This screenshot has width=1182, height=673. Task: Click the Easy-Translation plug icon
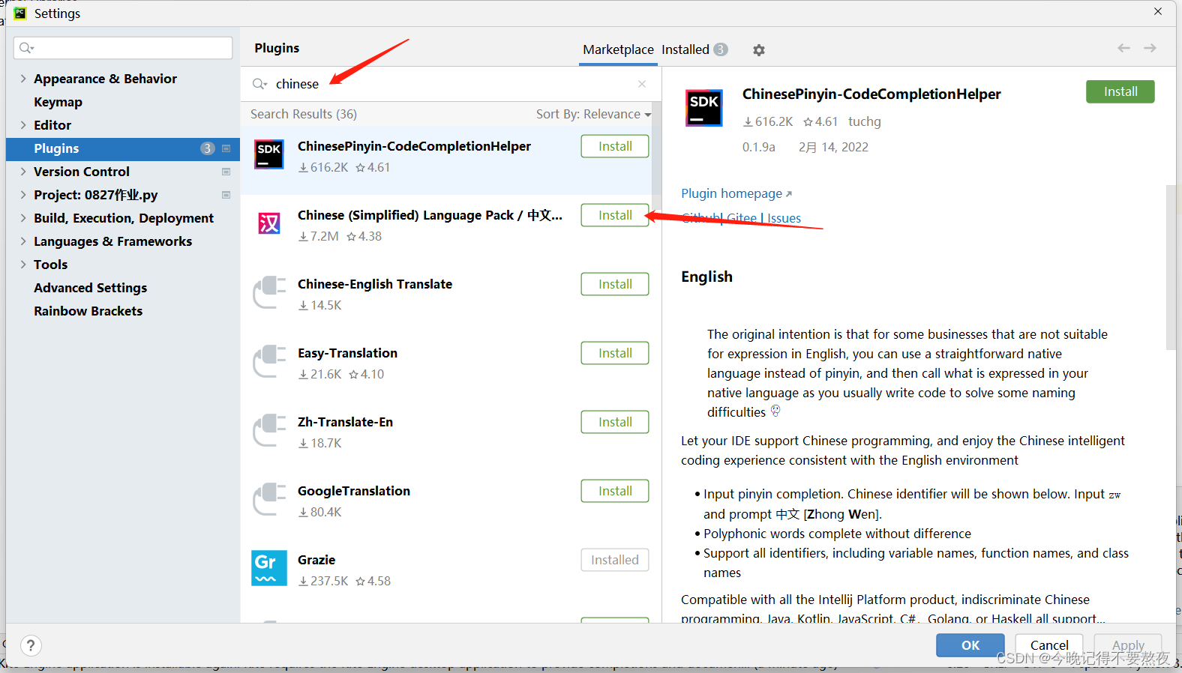pyautogui.click(x=269, y=361)
